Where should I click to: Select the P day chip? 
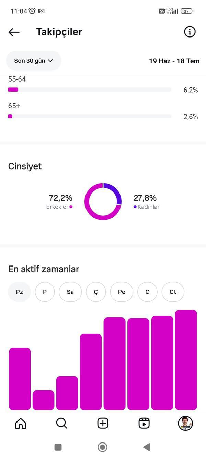tap(45, 292)
